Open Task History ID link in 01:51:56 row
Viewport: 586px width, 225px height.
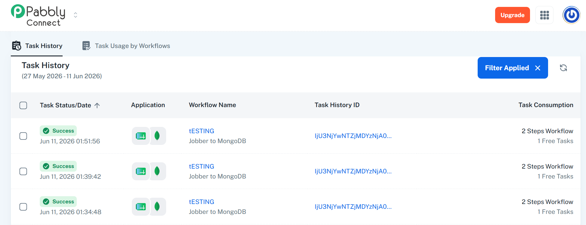pyautogui.click(x=353, y=136)
